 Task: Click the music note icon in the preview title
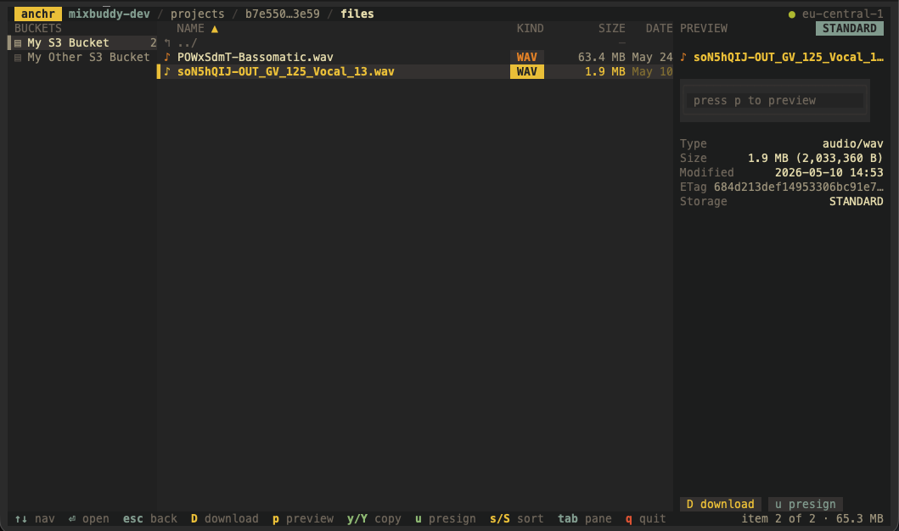coord(683,57)
